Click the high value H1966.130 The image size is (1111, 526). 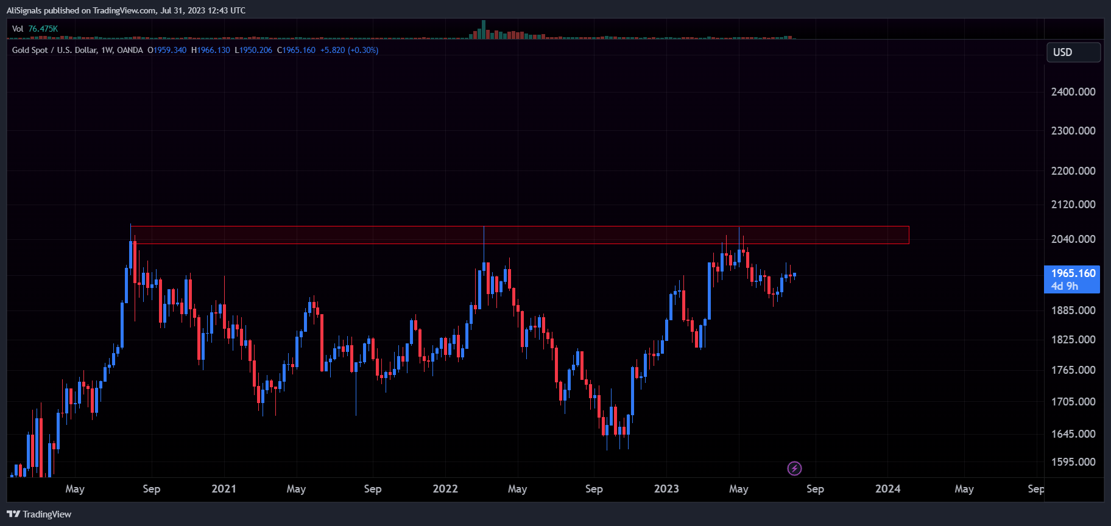(x=211, y=50)
